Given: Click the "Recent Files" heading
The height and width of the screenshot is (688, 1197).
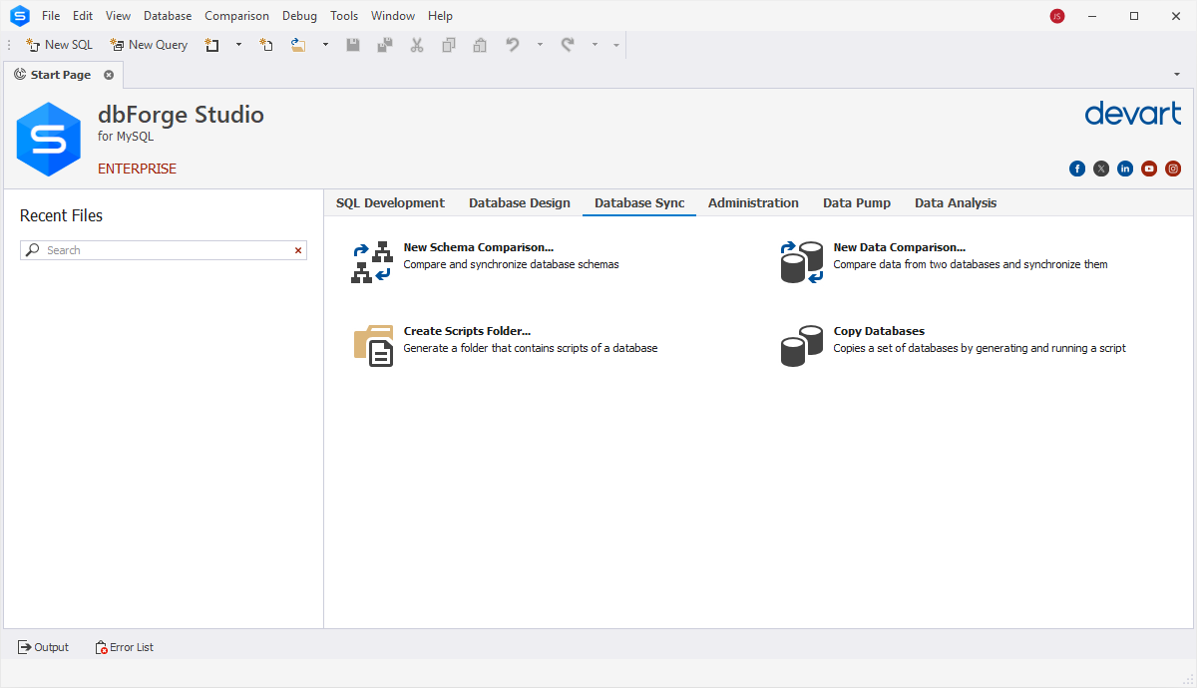Looking at the screenshot, I should coord(61,215).
